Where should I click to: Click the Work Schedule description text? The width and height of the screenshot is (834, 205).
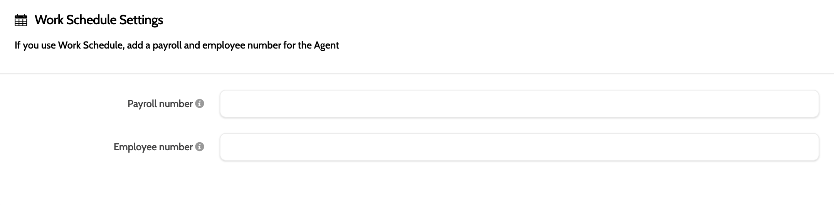coord(177,45)
